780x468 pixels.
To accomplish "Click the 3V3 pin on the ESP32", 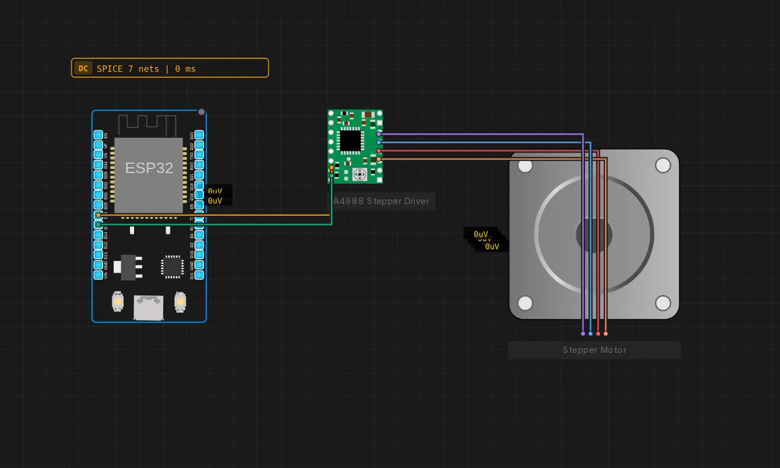I will click(199, 274).
